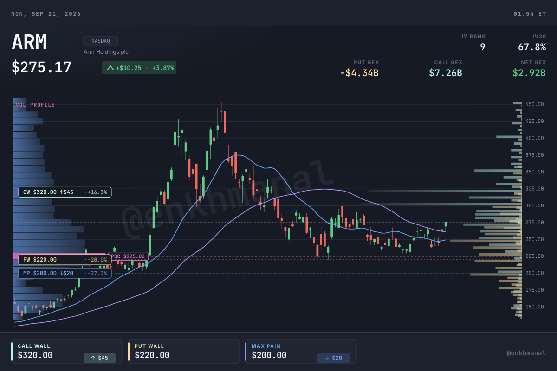Viewport: 557px width, 371px height.
Task: Click the $275.17 current price
Action: point(42,67)
